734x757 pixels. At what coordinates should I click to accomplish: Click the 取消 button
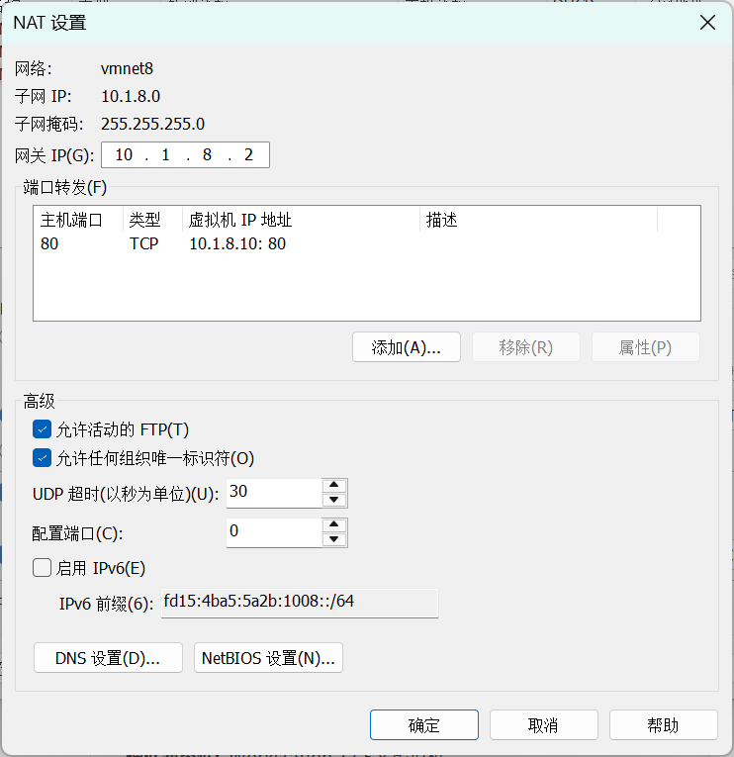[544, 724]
